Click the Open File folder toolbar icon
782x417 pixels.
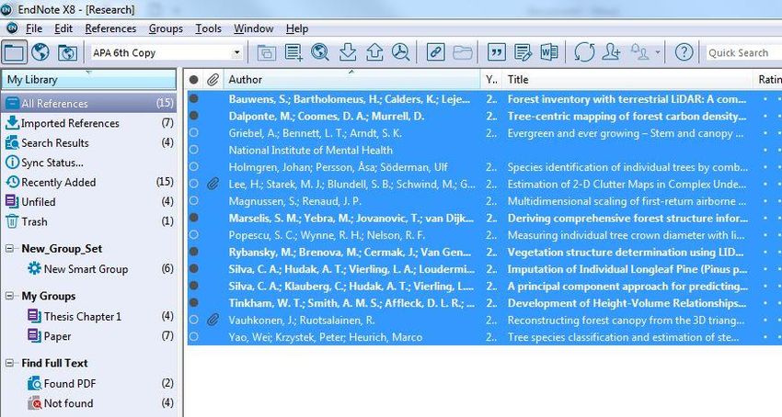[x=463, y=52]
